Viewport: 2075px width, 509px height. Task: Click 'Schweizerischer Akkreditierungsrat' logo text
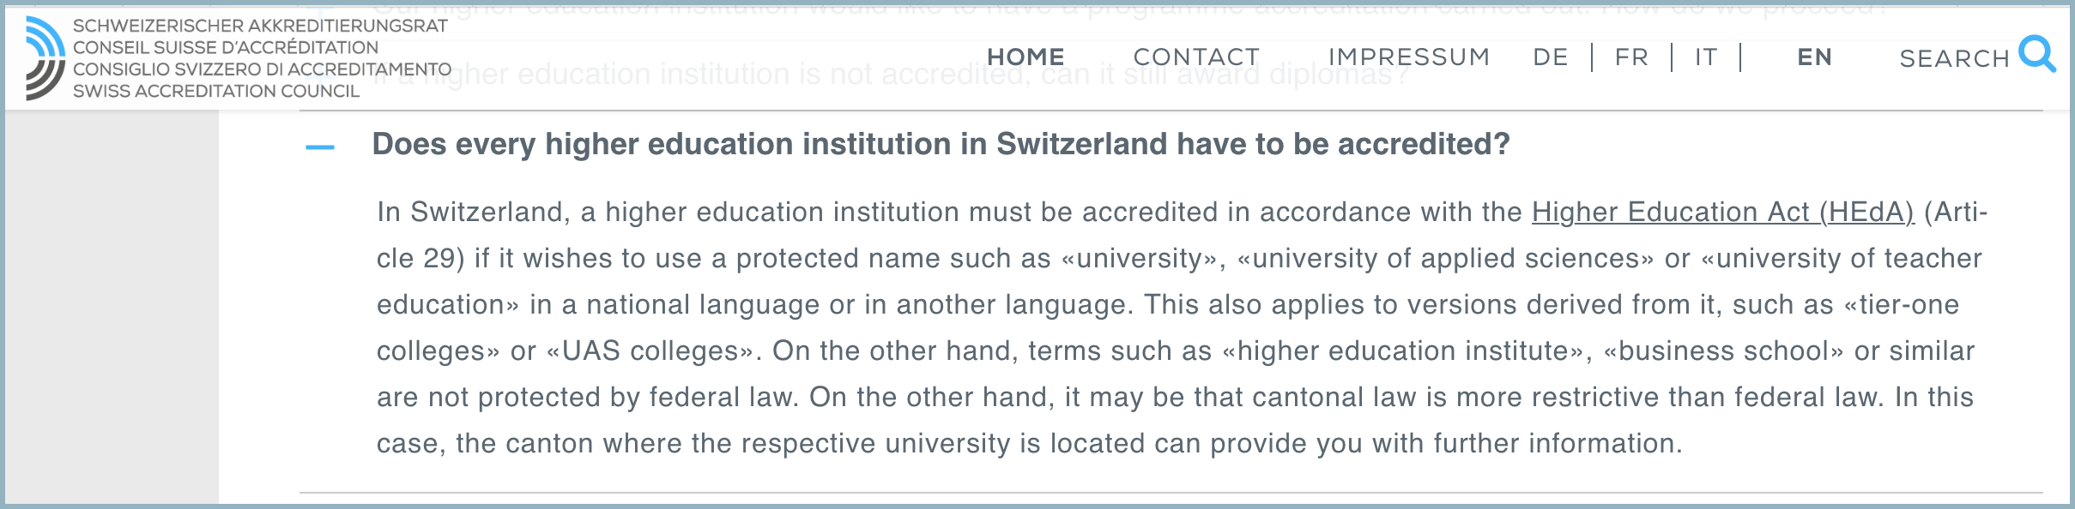pyautogui.click(x=260, y=26)
